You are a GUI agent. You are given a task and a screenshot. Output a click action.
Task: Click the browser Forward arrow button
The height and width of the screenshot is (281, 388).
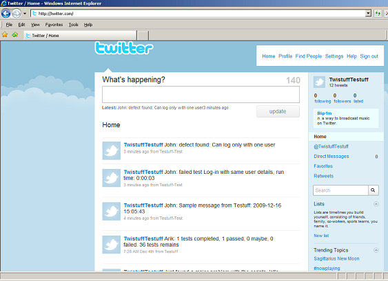(x=17, y=13)
